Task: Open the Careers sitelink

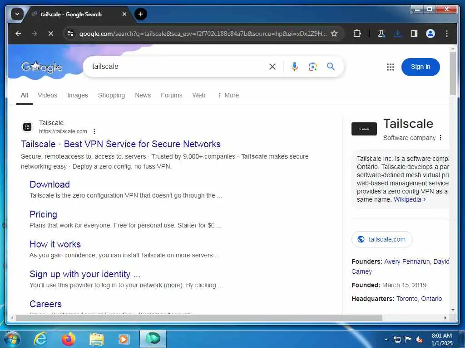Action: pyautogui.click(x=46, y=304)
